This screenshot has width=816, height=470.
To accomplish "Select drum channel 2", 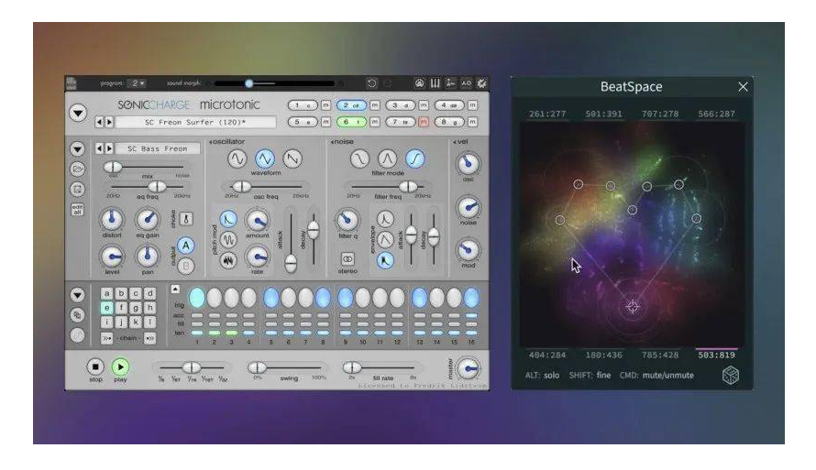I will [351, 105].
